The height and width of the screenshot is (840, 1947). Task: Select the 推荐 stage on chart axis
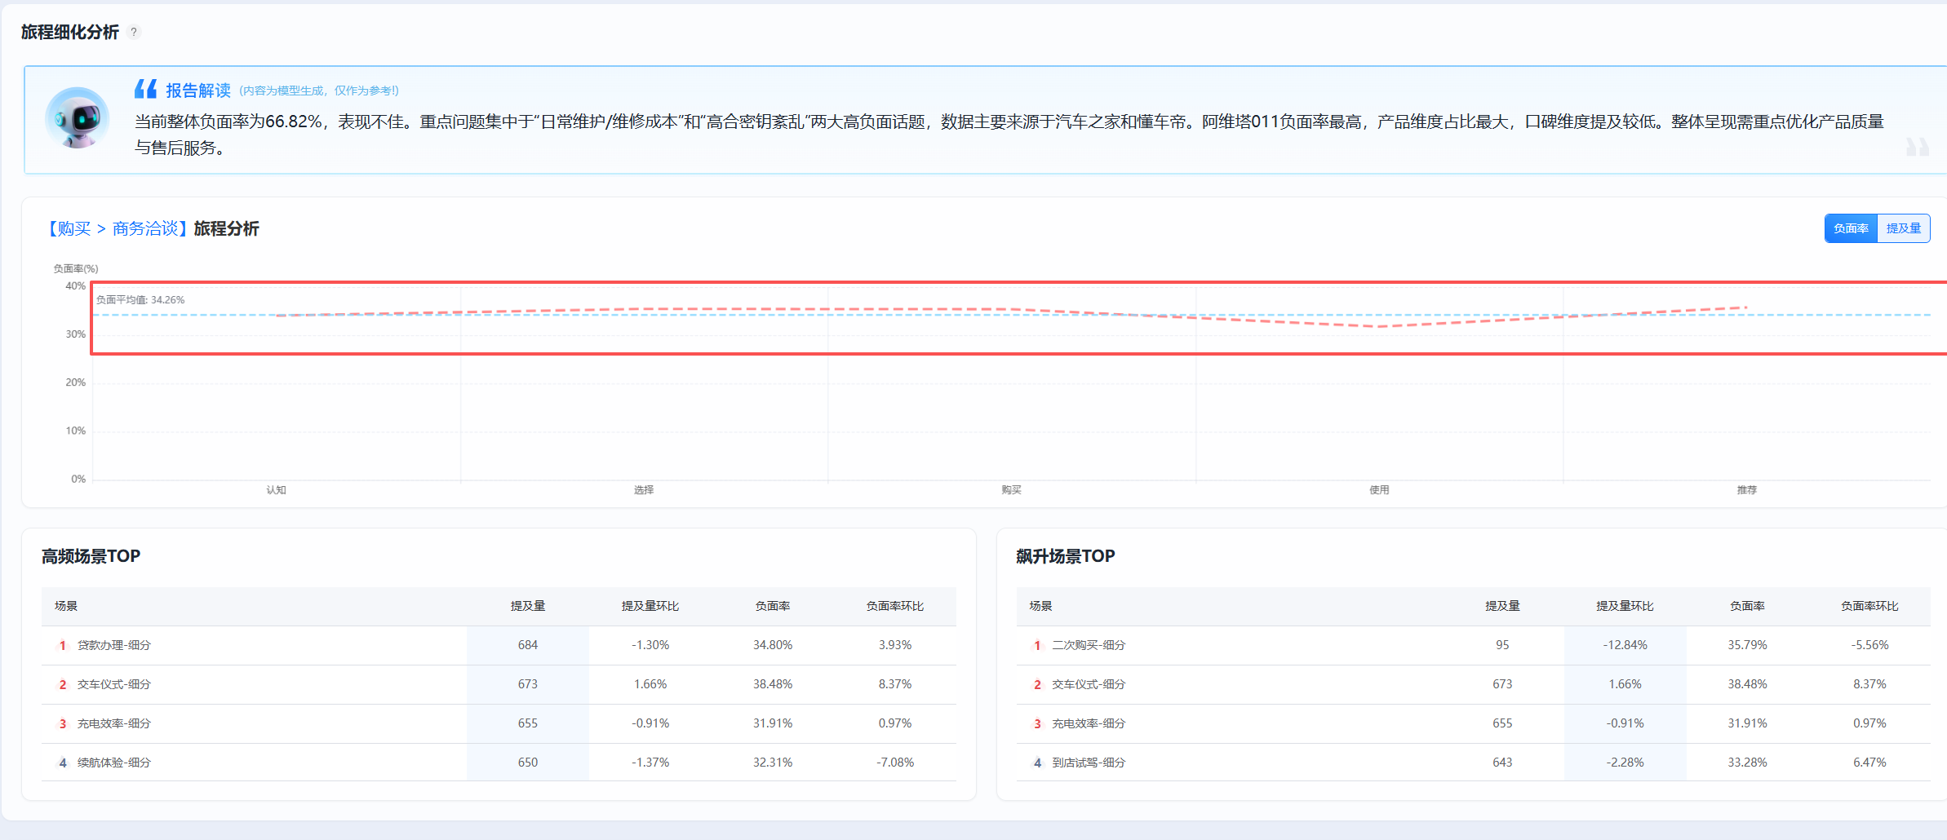tap(1747, 490)
